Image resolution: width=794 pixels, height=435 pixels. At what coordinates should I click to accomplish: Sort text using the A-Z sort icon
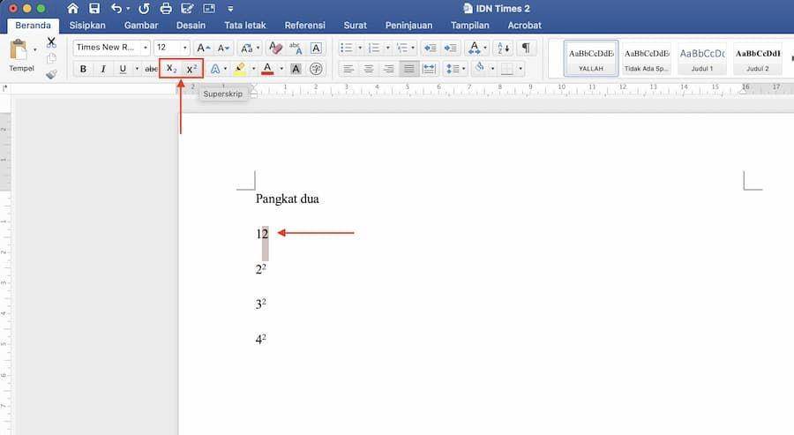pos(504,49)
